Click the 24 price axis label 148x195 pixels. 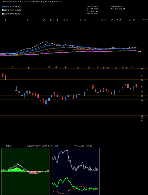pyautogui.click(x=142, y=100)
